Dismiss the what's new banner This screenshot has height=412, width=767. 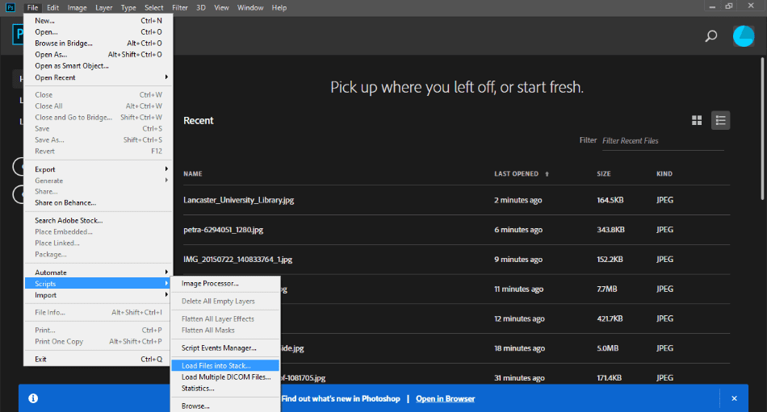tap(734, 398)
